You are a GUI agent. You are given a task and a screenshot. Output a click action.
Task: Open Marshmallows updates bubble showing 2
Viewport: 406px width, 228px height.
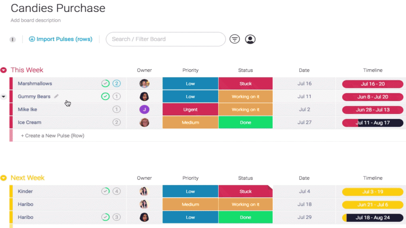pyautogui.click(x=117, y=84)
